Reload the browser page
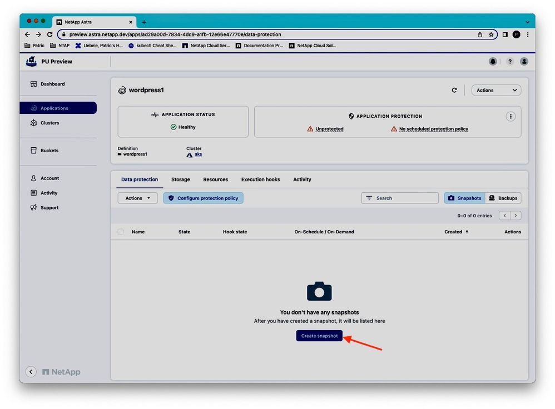The height and width of the screenshot is (409, 555). [50, 34]
